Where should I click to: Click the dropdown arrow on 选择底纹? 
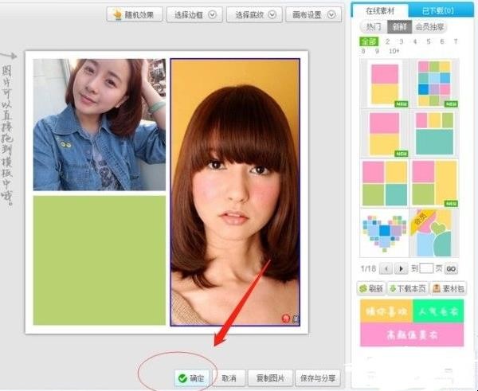click(272, 14)
